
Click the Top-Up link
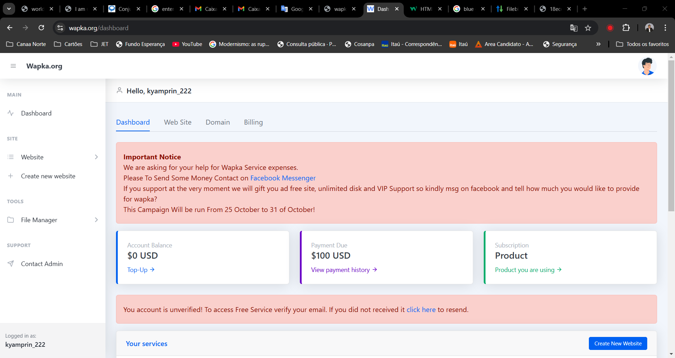[141, 270]
